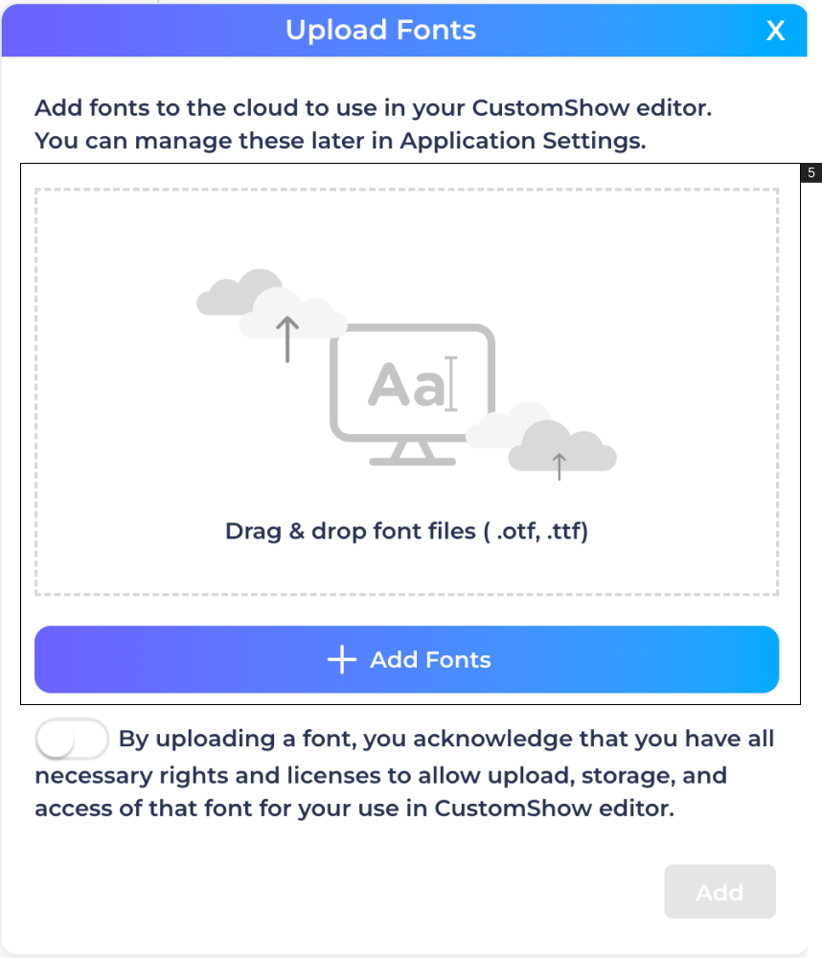The image size is (822, 958).
Task: Click the gray cloud beside the monitor stand
Action: [562, 446]
